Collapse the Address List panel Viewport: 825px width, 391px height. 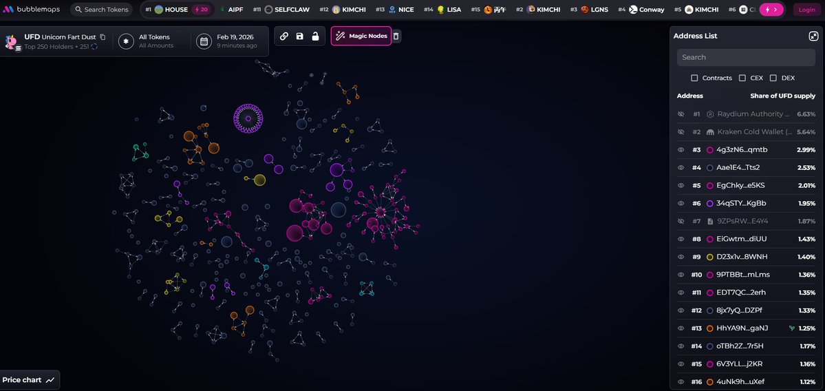click(x=813, y=36)
